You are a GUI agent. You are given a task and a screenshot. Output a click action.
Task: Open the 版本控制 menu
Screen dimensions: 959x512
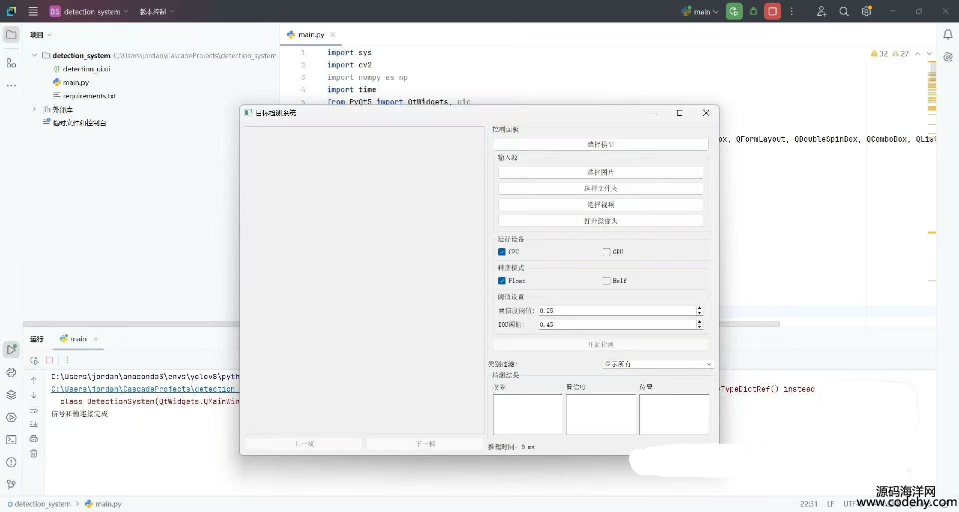click(156, 11)
